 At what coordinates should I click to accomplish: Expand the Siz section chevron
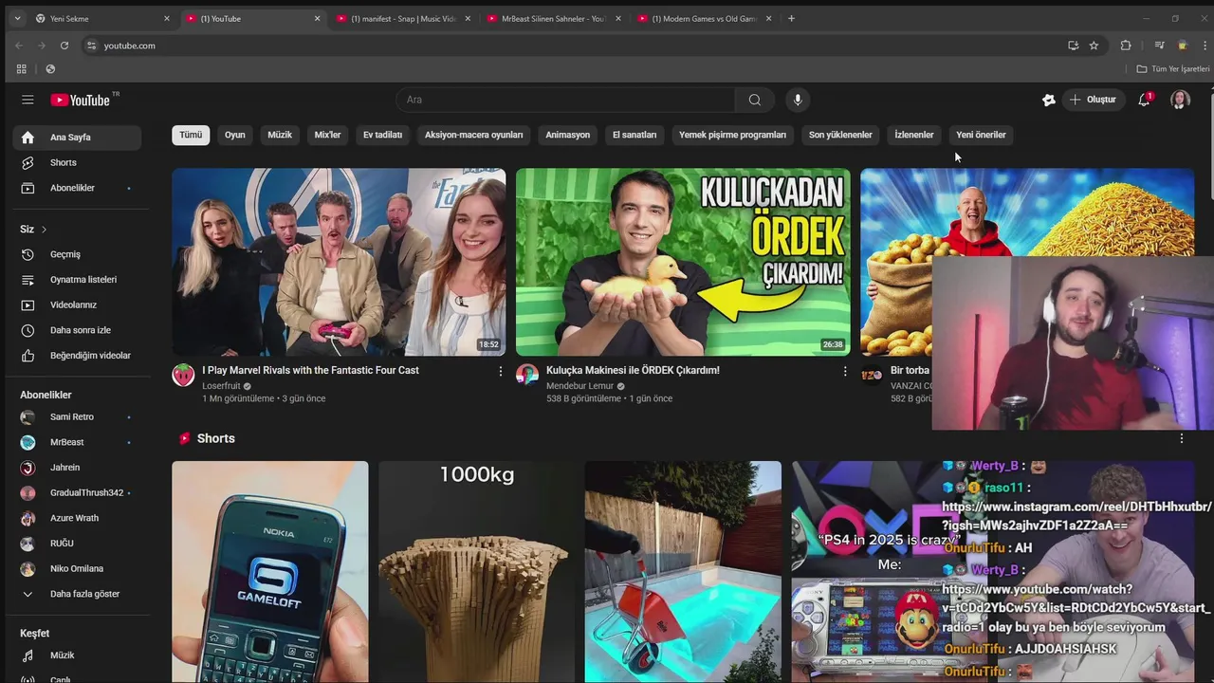[x=44, y=230]
